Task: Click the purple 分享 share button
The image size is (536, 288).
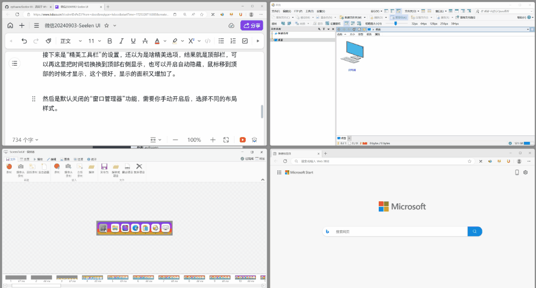Action: pos(251,25)
